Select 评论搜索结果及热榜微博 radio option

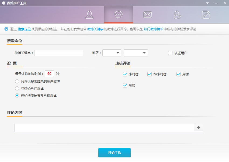[17, 96]
